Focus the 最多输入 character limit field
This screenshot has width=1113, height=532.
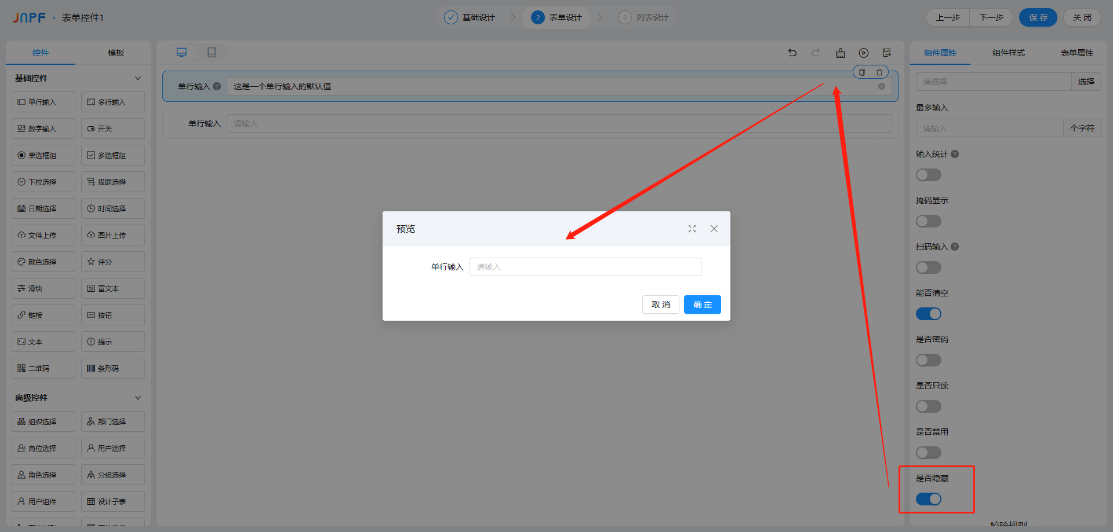click(990, 128)
